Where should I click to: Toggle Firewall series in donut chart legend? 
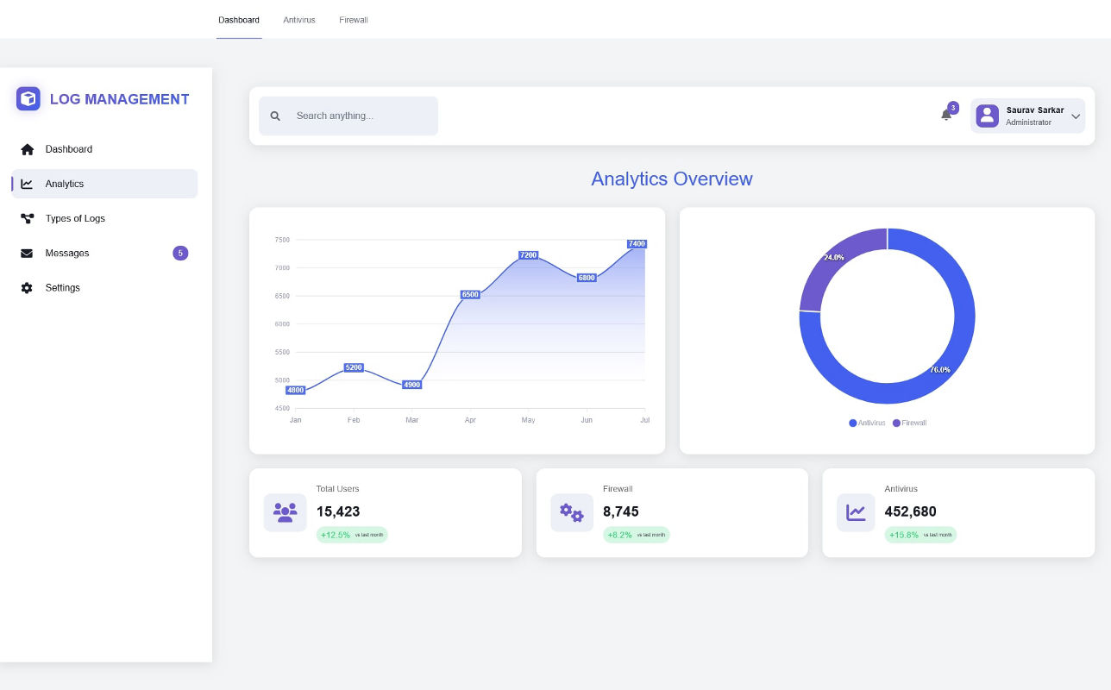[909, 423]
